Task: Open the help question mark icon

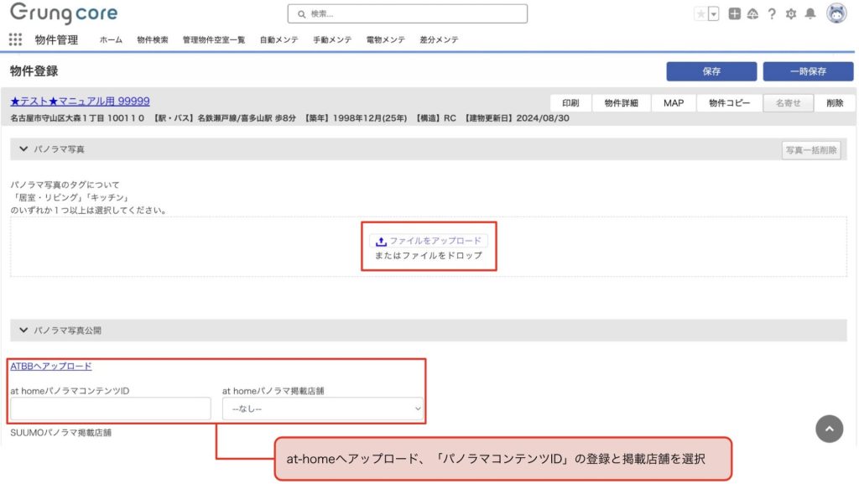Action: click(x=772, y=13)
